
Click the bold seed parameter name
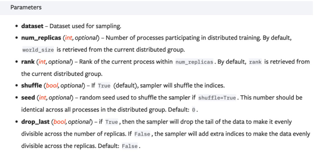click(28, 98)
